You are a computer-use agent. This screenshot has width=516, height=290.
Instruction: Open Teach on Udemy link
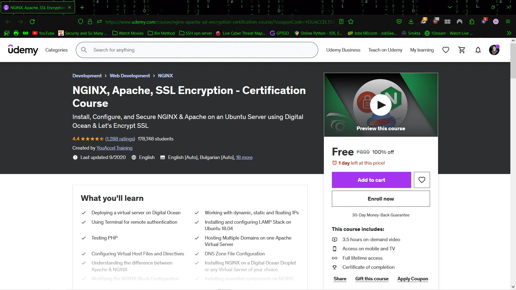click(x=385, y=50)
